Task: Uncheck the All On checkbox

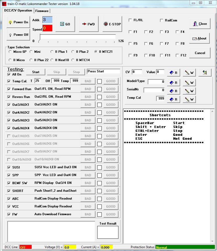Action: coord(9,74)
